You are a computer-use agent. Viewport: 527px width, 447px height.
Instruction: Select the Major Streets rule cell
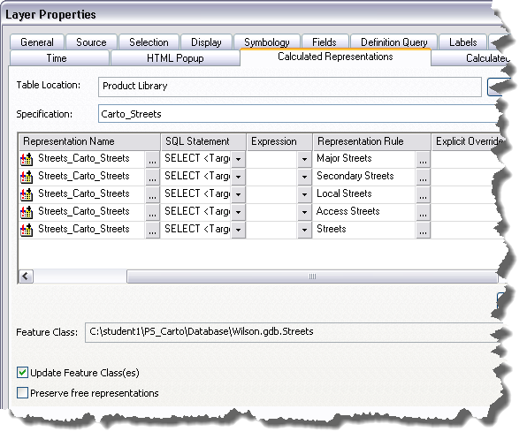364,159
